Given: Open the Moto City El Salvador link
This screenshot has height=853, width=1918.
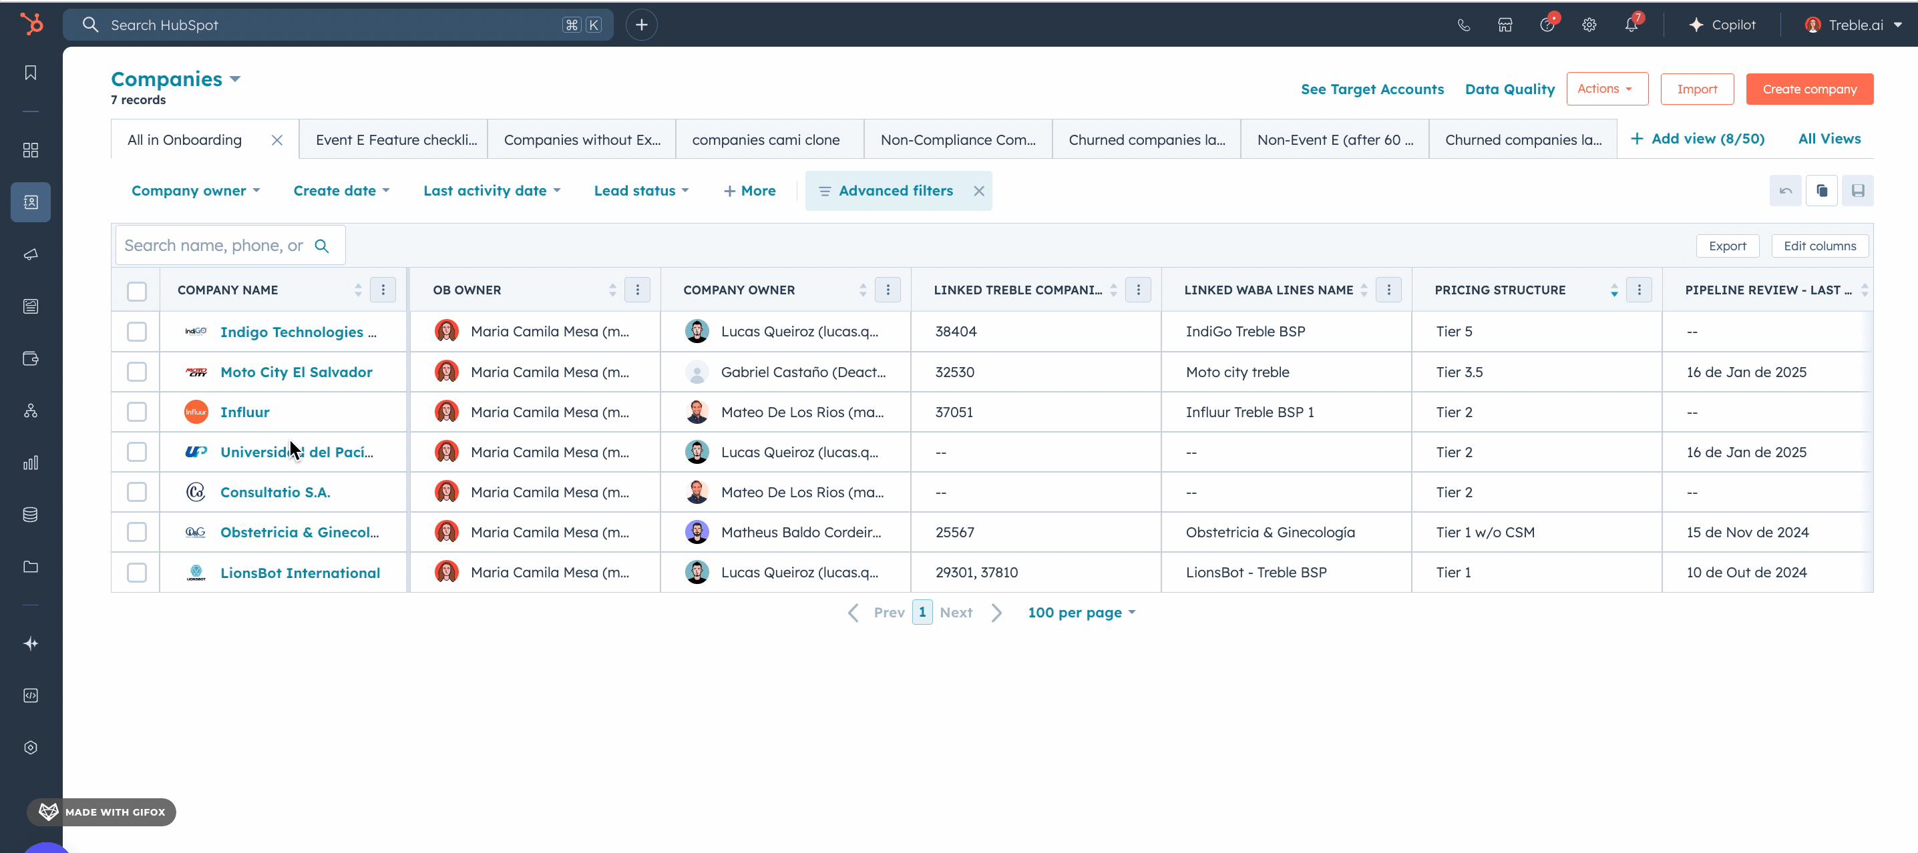Looking at the screenshot, I should (296, 371).
